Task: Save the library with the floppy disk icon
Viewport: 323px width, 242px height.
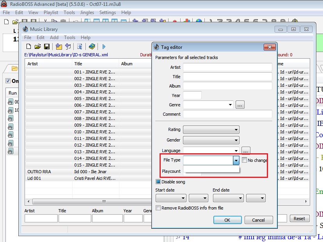Action: [x=47, y=47]
